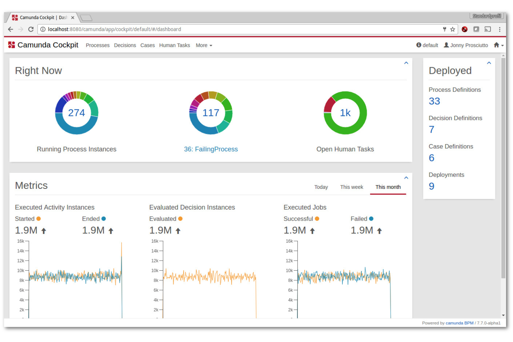Screen dimensions: 513x342
Task: Collapse the Deployed panel
Action: point(489,63)
